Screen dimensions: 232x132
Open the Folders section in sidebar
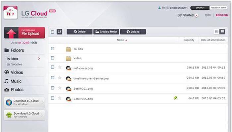coord(14,50)
